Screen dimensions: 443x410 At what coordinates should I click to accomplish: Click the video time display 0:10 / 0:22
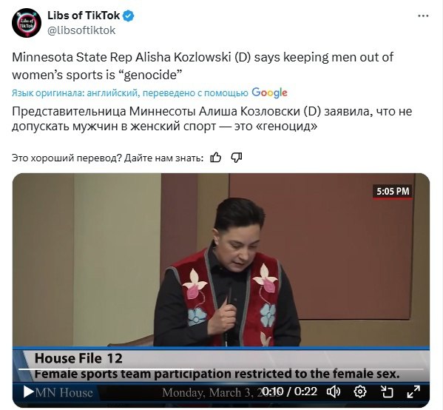[x=290, y=392]
